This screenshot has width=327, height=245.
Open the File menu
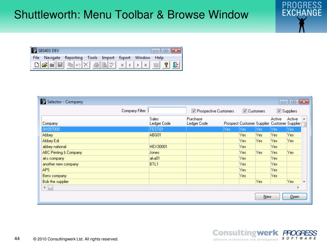click(x=36, y=57)
